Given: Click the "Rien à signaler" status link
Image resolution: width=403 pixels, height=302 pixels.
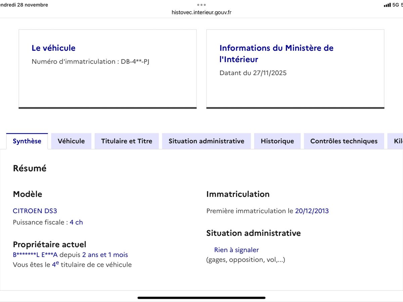Looking at the screenshot, I should [x=236, y=250].
